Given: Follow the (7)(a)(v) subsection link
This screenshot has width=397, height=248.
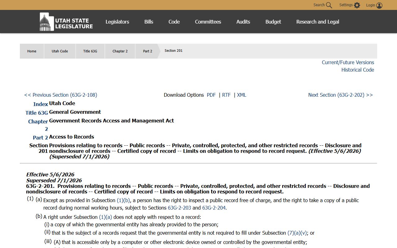Looking at the screenshot, I should pos(297,233).
